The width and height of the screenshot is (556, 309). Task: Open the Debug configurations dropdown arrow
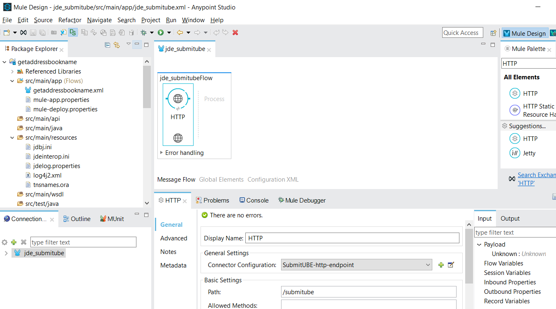[x=152, y=32]
